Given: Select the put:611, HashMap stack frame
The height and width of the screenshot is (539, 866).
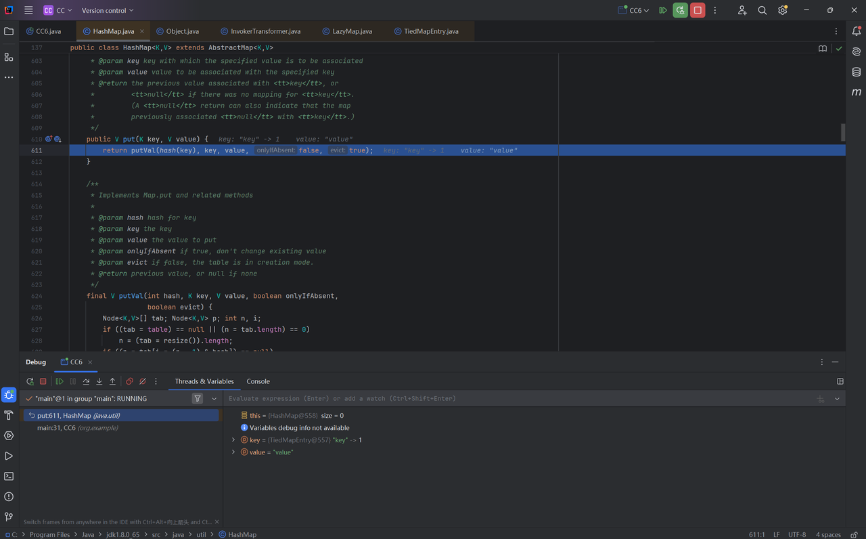Looking at the screenshot, I should [x=120, y=416].
